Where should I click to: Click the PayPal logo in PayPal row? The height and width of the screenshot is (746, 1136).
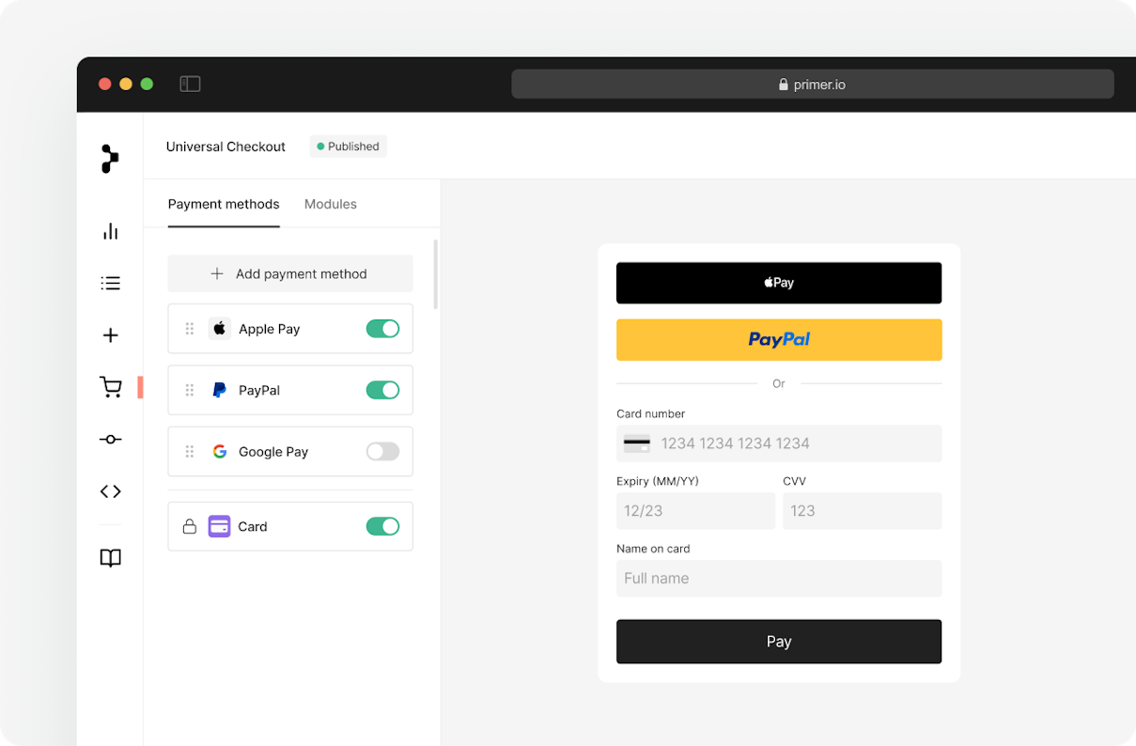pos(220,390)
